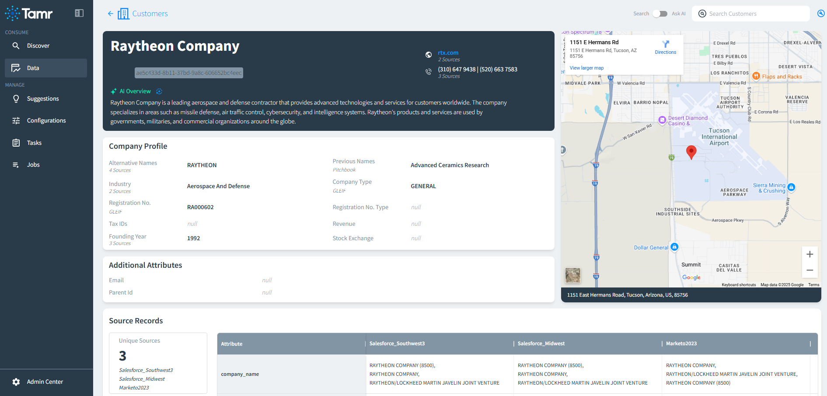
Task: Click the Flaps and Racks map marker
Action: coord(756,76)
